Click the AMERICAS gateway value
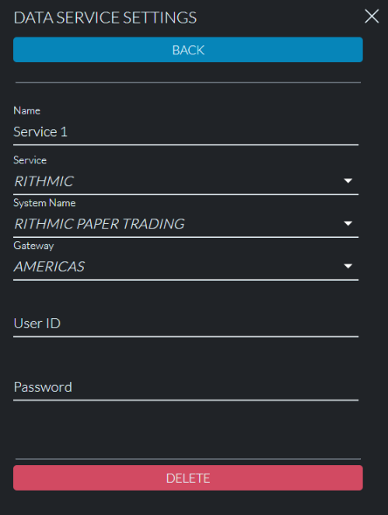The height and width of the screenshot is (515, 388). [x=49, y=267]
